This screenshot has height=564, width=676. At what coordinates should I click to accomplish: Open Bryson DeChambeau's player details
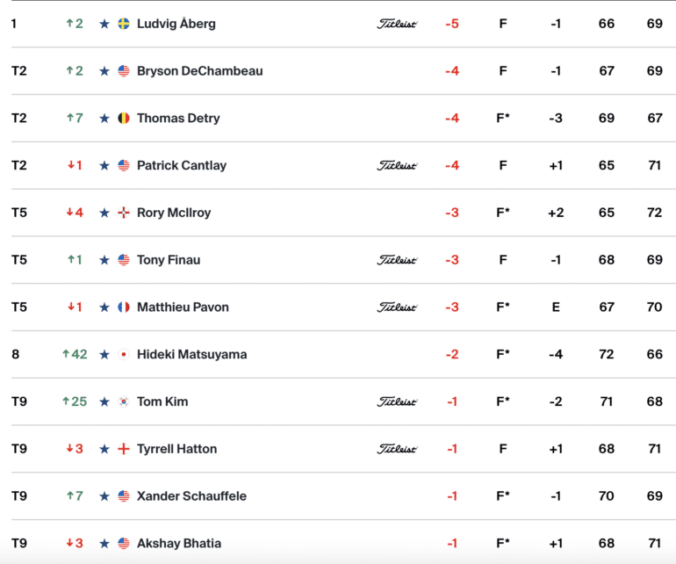tap(200, 71)
